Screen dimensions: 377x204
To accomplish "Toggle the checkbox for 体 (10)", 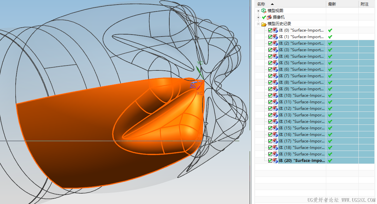I will [270, 95].
